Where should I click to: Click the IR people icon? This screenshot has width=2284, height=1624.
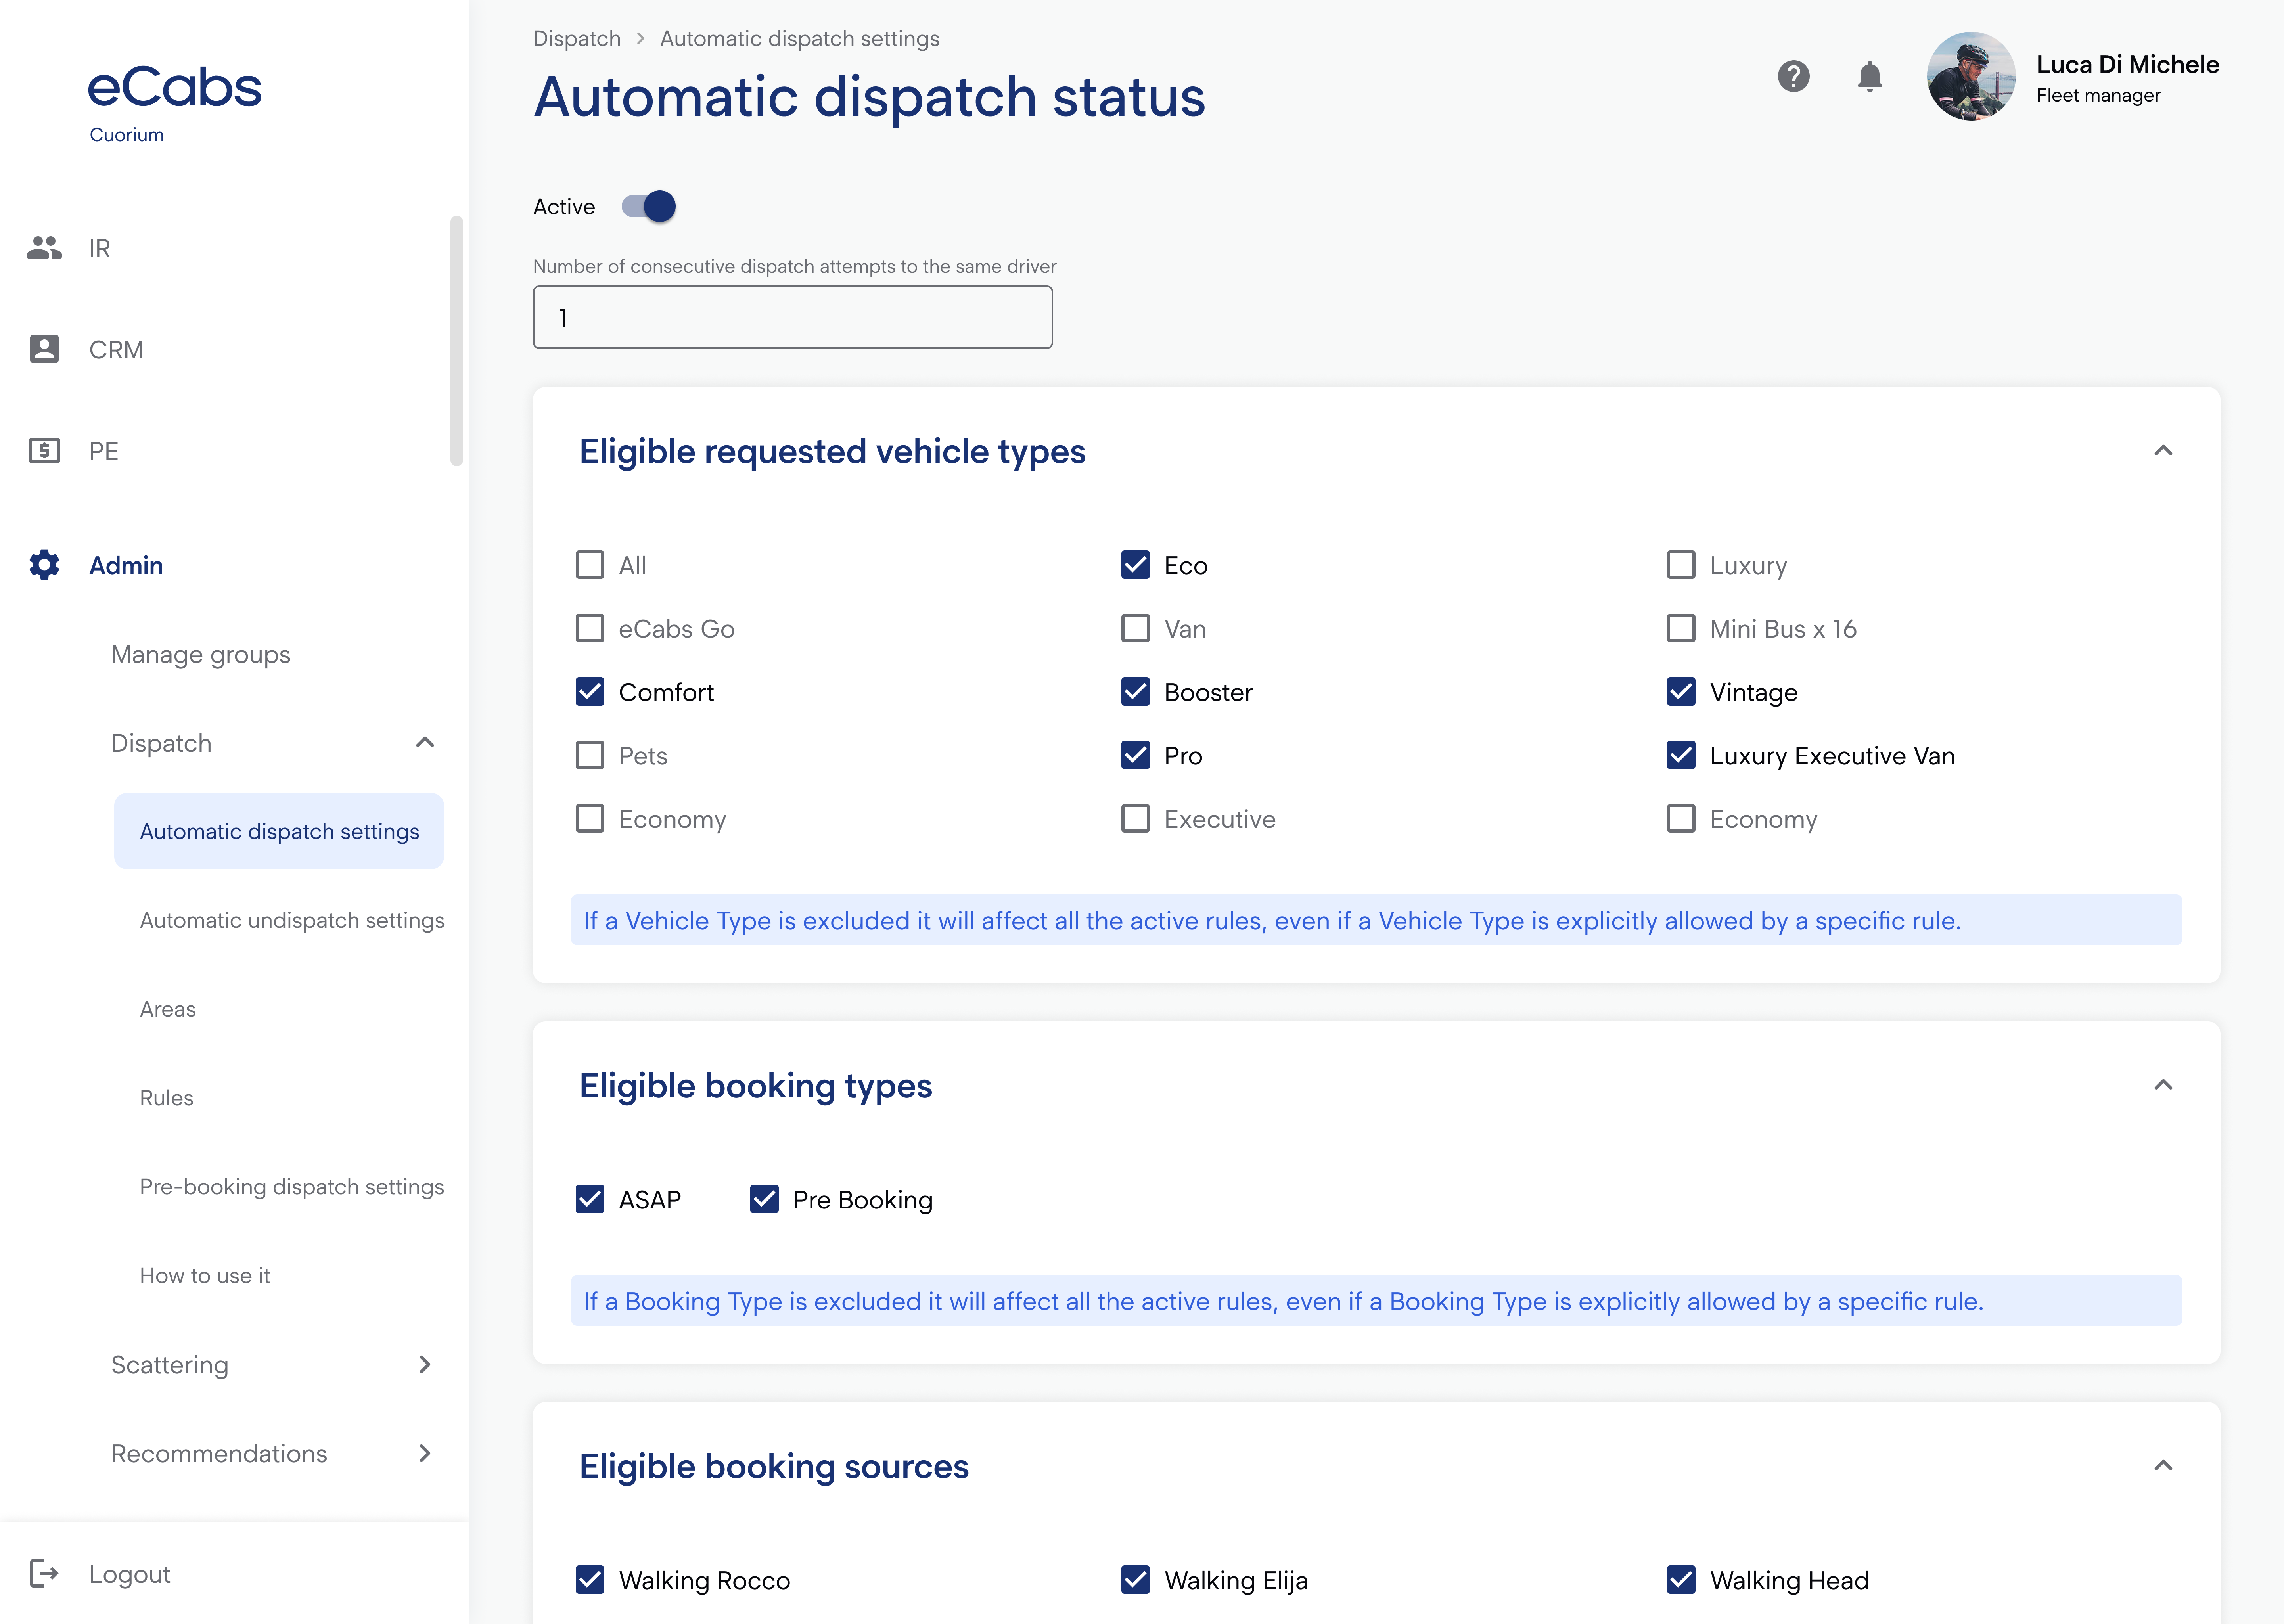click(44, 248)
